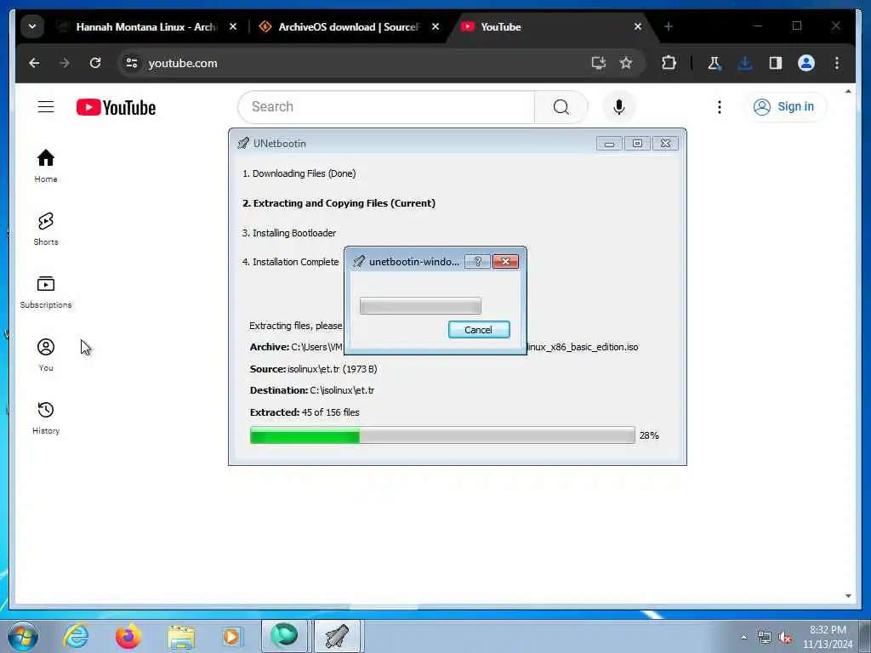The width and height of the screenshot is (871, 653).
Task: Open the You section in sidebar
Action: [x=46, y=355]
